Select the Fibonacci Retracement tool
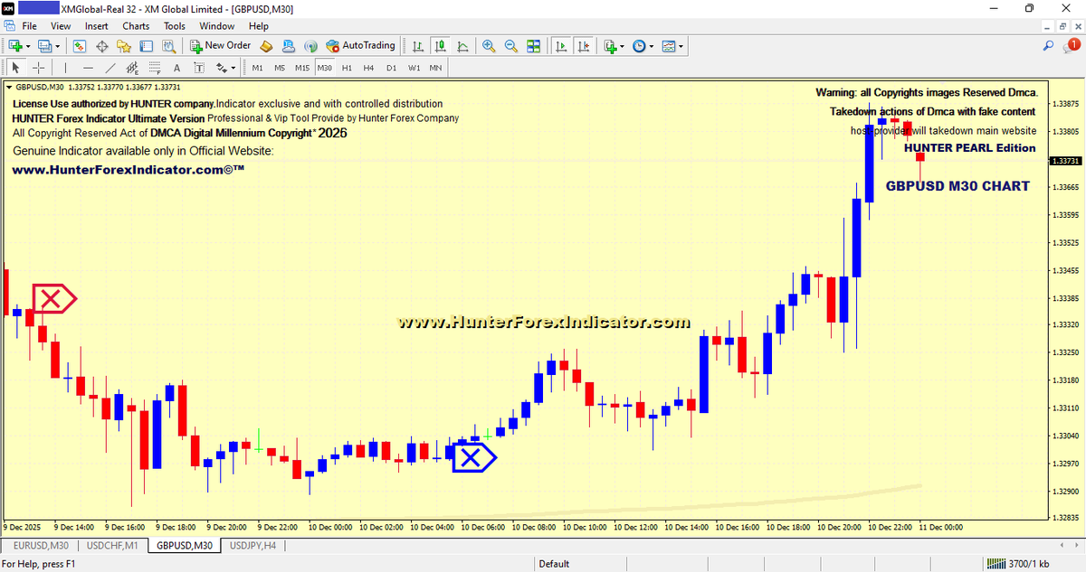The height and width of the screenshot is (572, 1086). click(155, 68)
